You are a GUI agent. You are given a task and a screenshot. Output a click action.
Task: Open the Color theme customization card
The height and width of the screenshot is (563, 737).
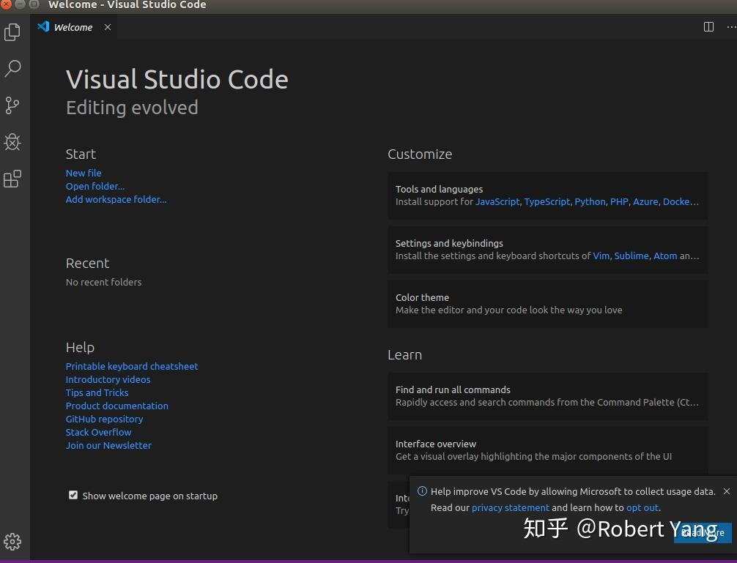tap(547, 304)
